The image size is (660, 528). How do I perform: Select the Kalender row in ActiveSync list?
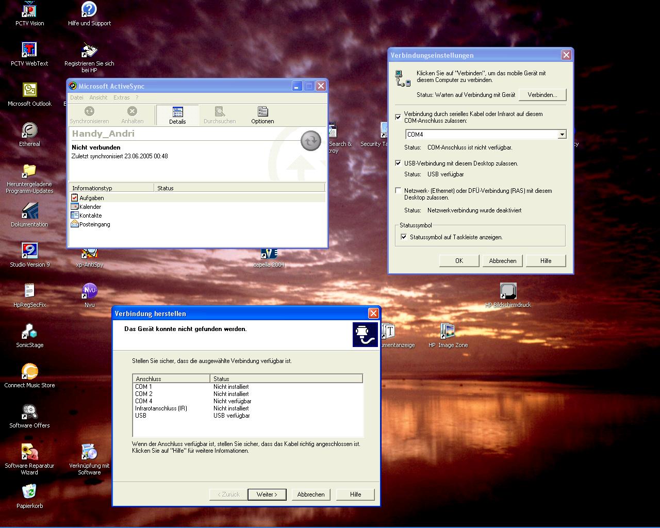[197, 207]
